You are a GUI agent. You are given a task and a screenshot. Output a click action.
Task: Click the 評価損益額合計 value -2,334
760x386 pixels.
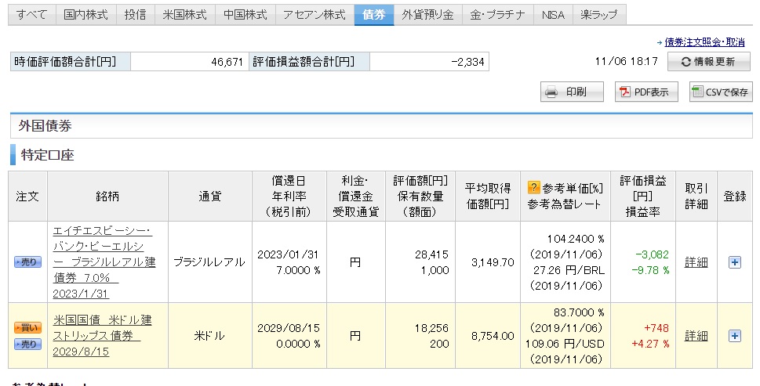click(467, 62)
